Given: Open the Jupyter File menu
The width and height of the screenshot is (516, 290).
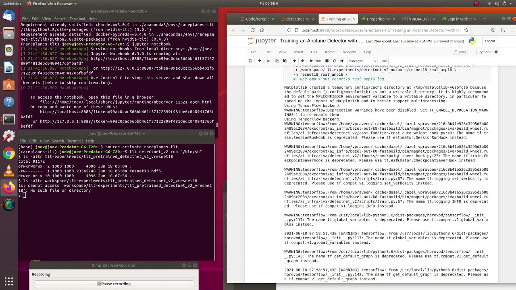Looking at the screenshot, I should pos(254,52).
